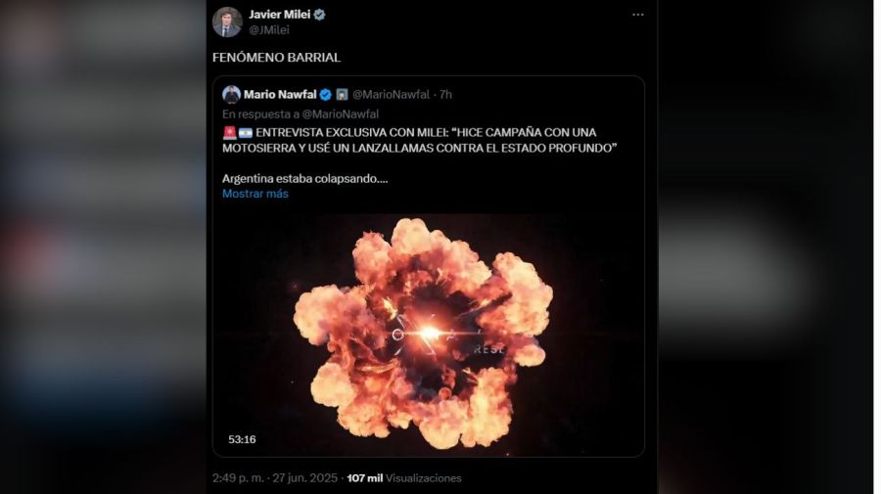Open the tweet's three-dot more options menu

coord(638,15)
